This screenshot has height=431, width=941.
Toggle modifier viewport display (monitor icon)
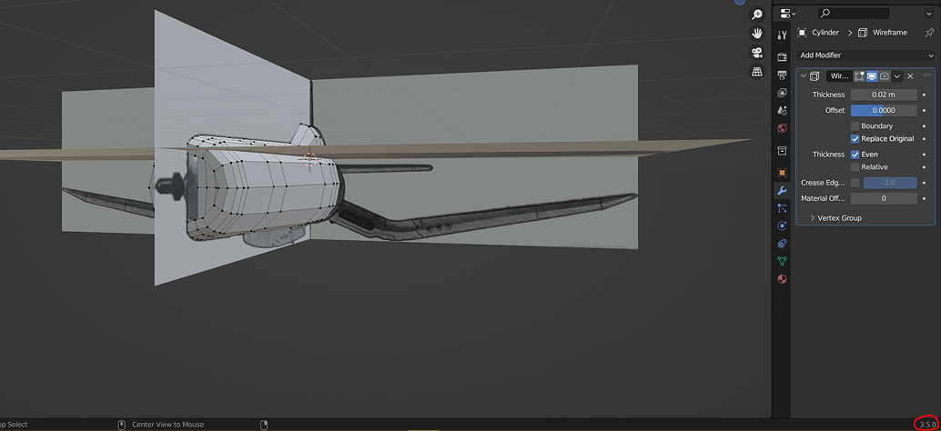872,76
